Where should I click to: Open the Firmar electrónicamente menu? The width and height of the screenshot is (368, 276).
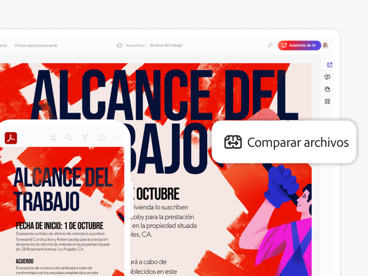pos(36,46)
